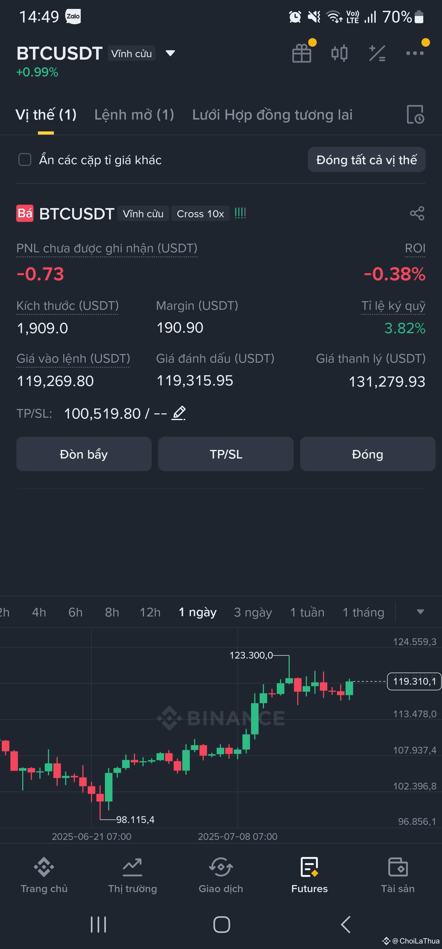Select the 1 tuần chart timeframe
The width and height of the screenshot is (442, 949).
(307, 612)
